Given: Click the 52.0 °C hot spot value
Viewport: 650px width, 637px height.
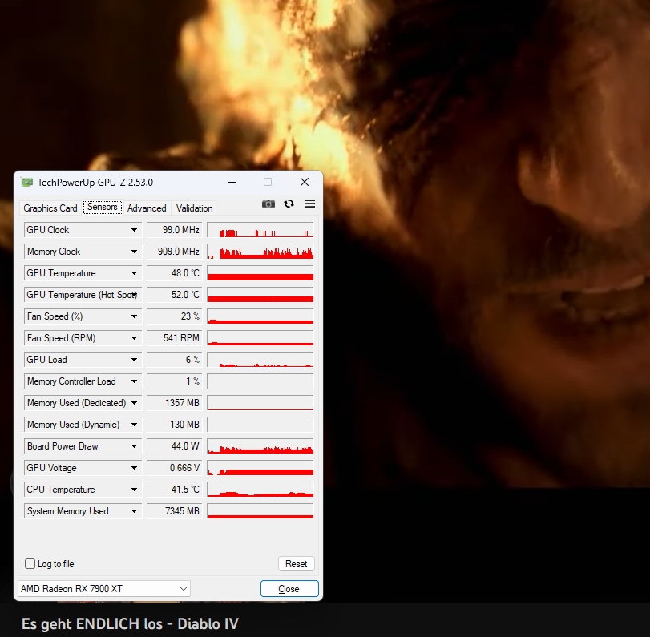Looking at the screenshot, I should pos(175,295).
